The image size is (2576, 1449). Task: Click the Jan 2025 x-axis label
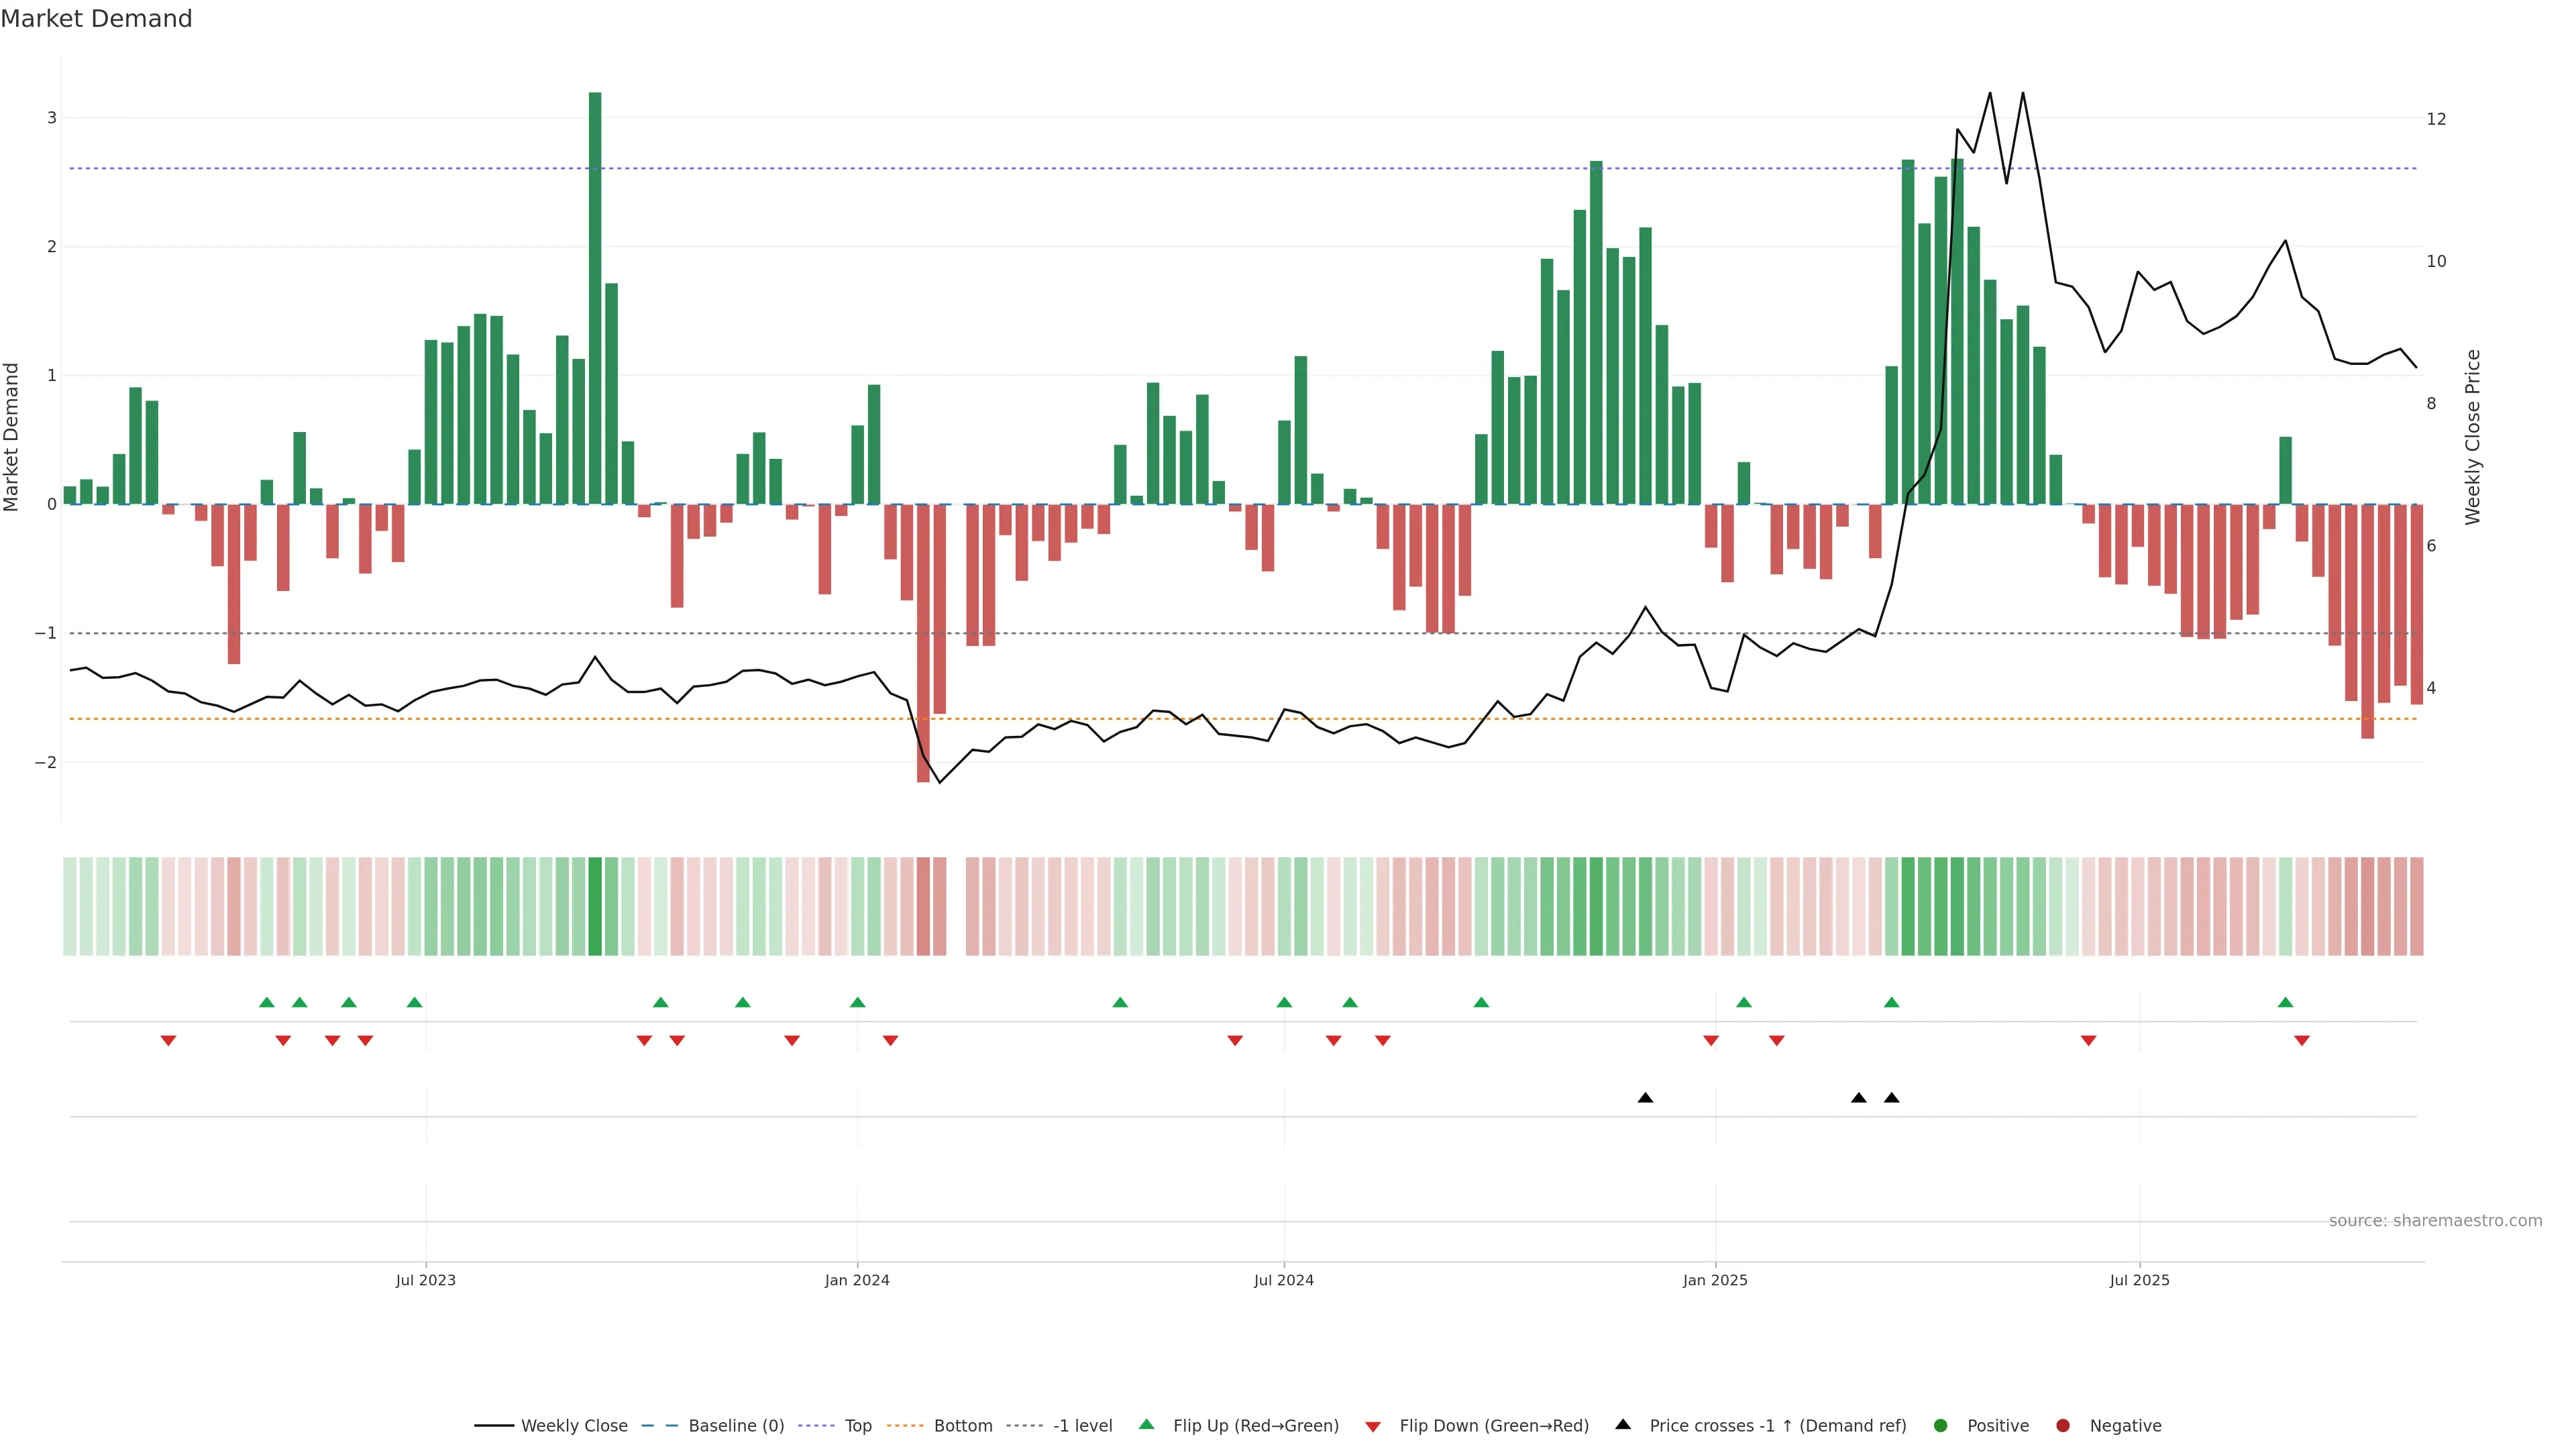tap(1715, 1280)
